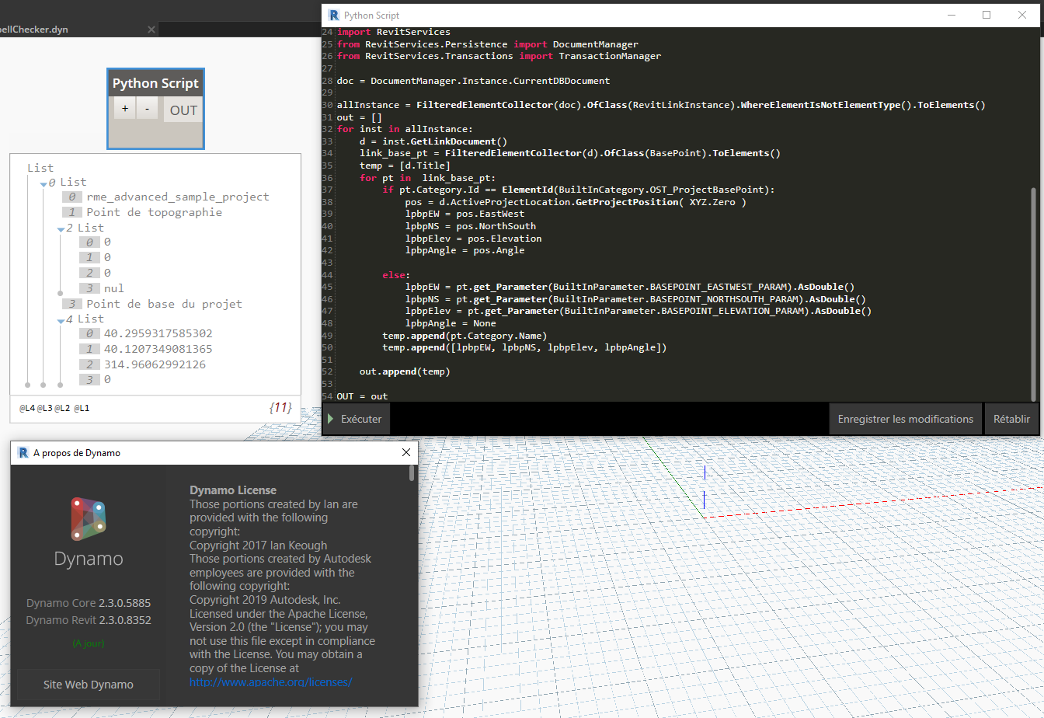Screen dimensions: 1044x718
Task: Click the plus button on Python Script node
Action: pos(125,110)
